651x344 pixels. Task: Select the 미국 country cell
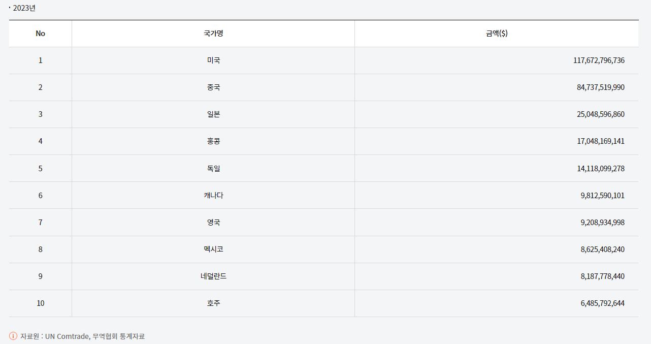coord(213,60)
